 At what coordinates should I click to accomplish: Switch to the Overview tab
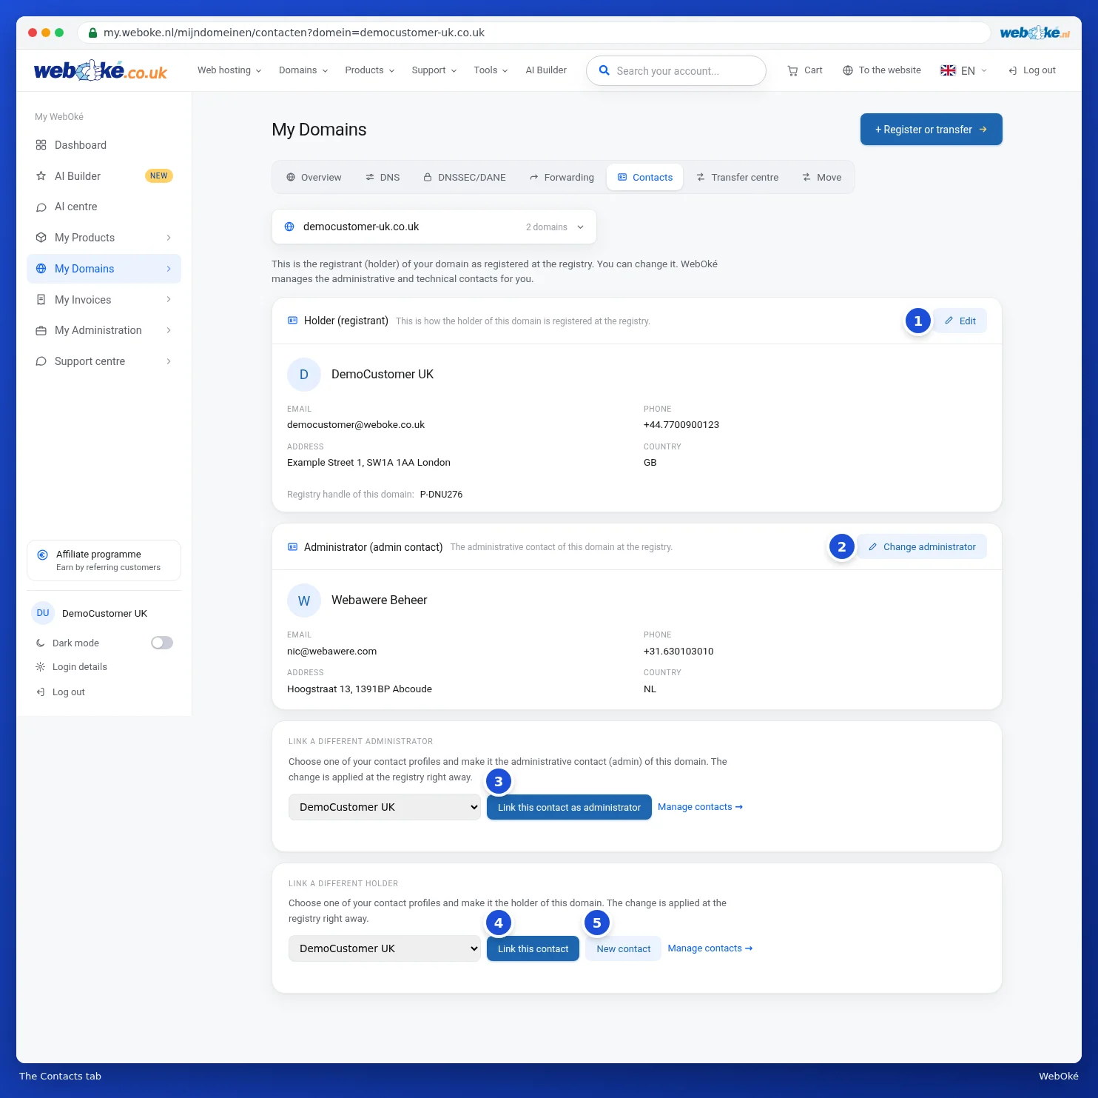[314, 178]
